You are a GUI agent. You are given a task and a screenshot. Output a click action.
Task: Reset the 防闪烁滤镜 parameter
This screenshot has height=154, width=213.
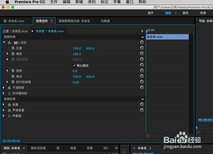[142, 82]
